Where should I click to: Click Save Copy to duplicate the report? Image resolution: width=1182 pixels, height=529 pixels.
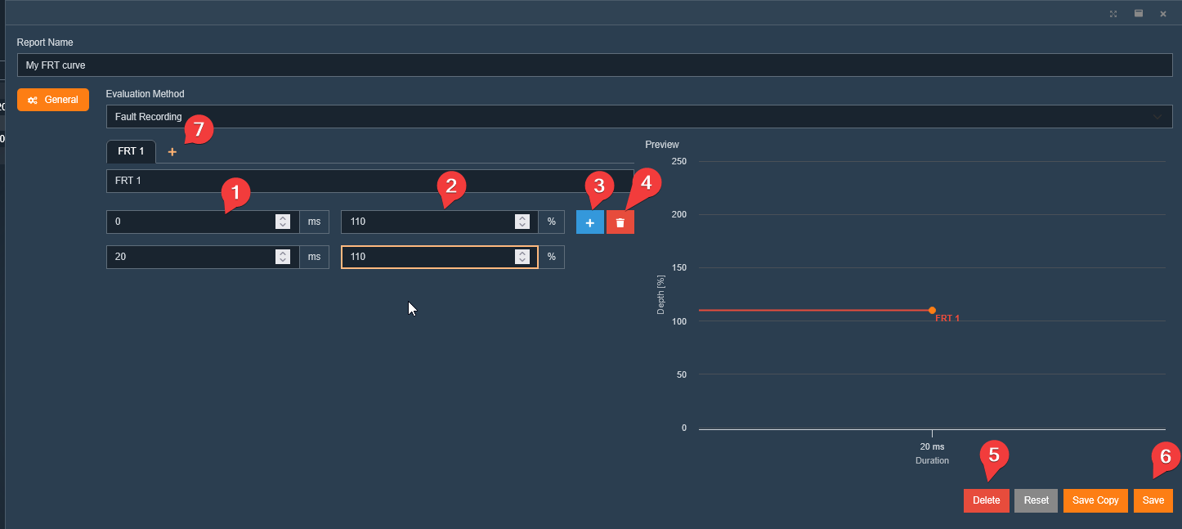1095,500
